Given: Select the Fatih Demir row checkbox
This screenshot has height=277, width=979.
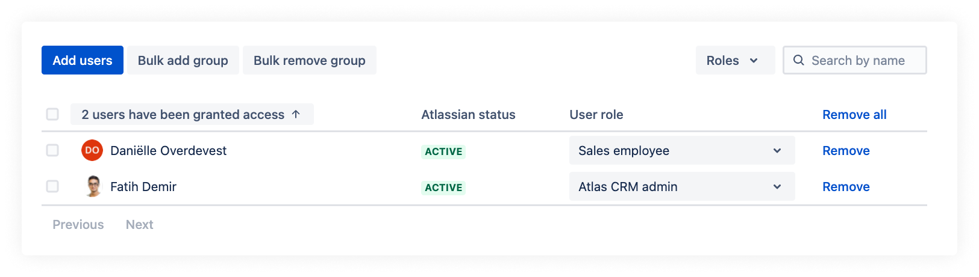Looking at the screenshot, I should pos(52,186).
